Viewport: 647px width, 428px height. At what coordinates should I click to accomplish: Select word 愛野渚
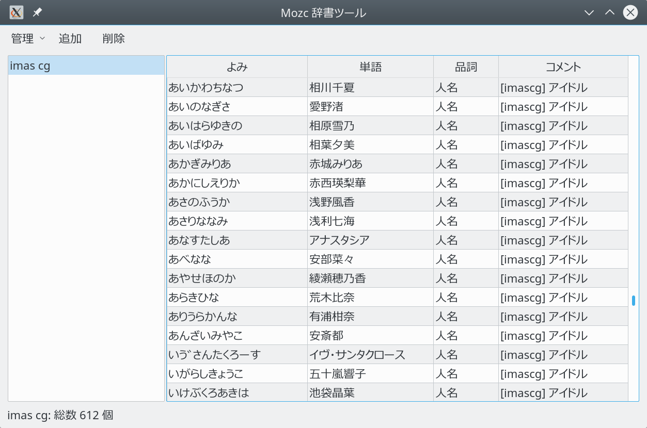pyautogui.click(x=371, y=107)
